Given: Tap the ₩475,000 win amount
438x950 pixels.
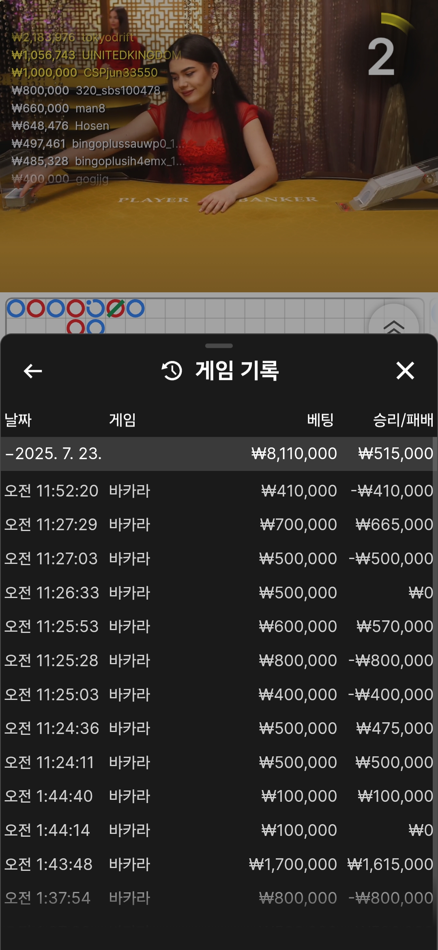Looking at the screenshot, I should [x=395, y=728].
